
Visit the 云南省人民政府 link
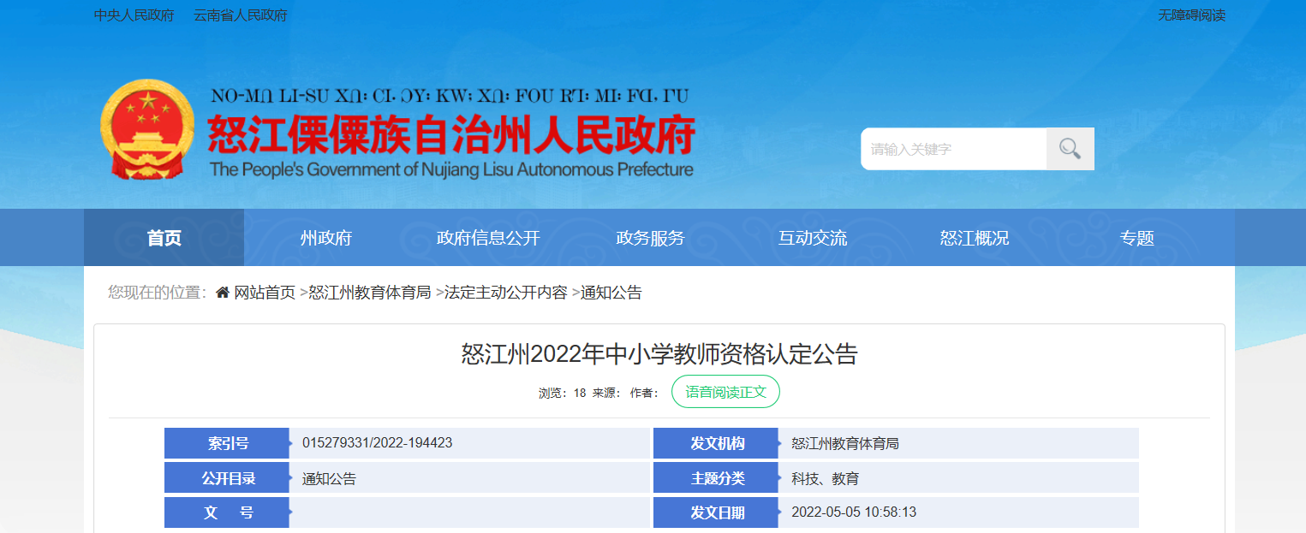pos(241,15)
